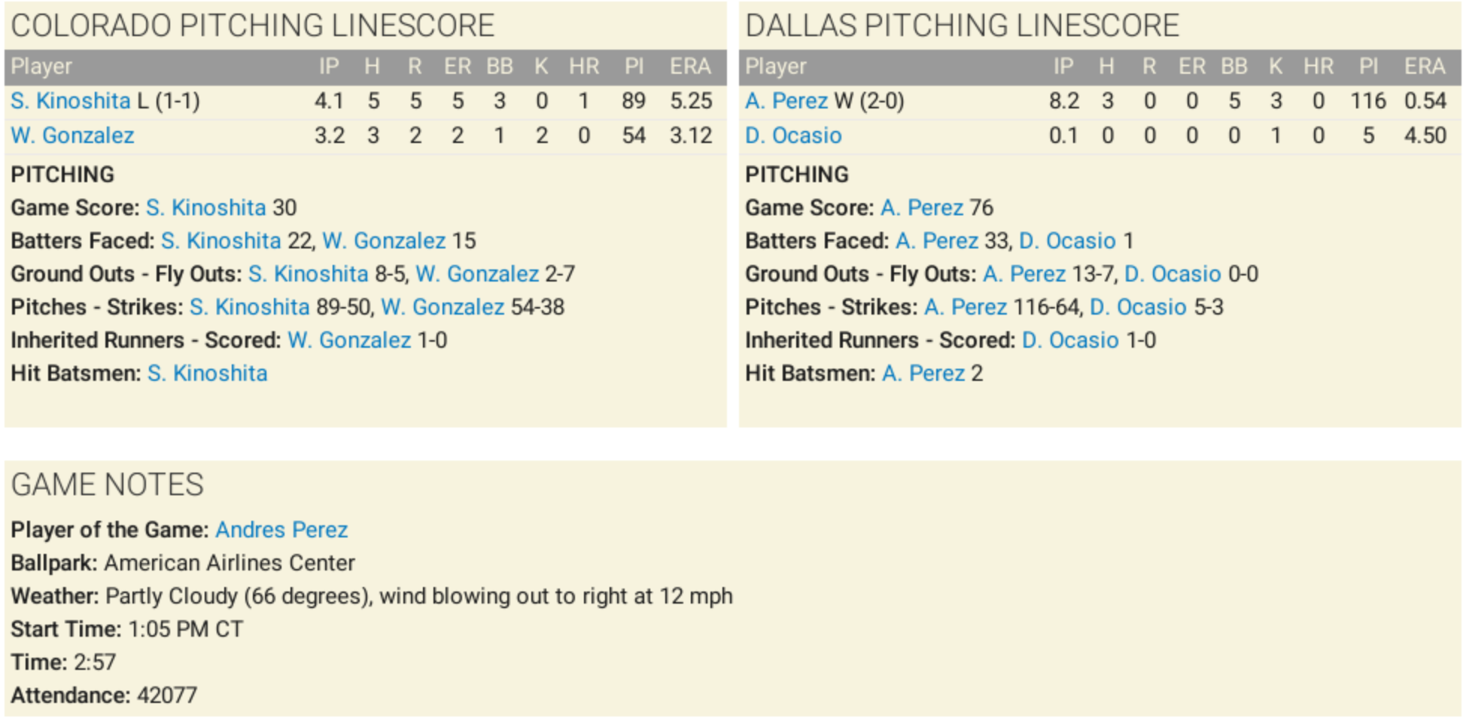The image size is (1463, 721).
Task: Open D. Ocasio link under Inherited Runners
Action: tap(1070, 340)
